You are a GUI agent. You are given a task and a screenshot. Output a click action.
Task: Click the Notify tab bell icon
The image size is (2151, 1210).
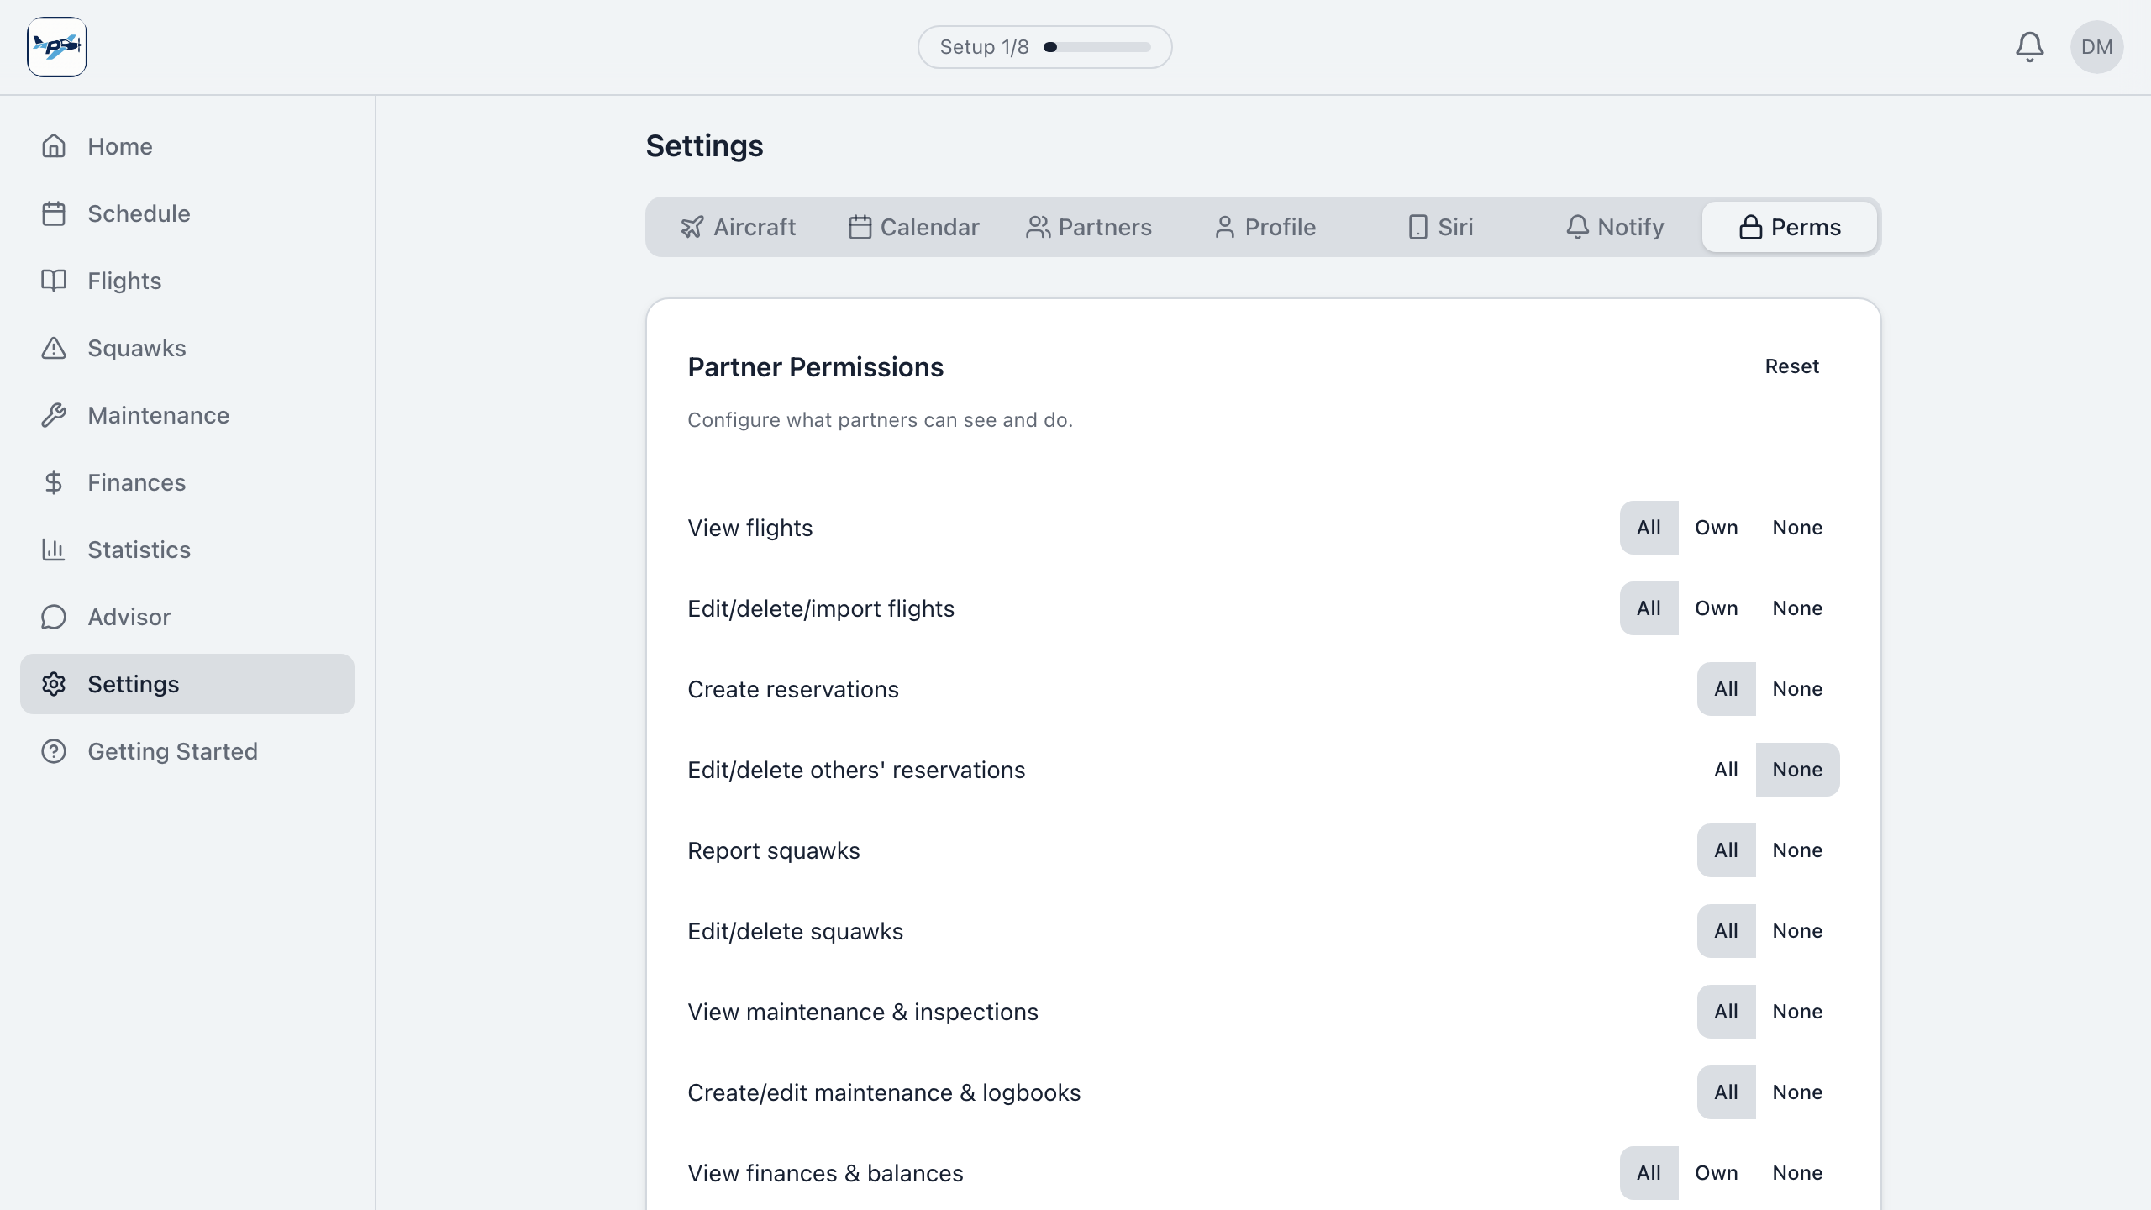click(1577, 227)
